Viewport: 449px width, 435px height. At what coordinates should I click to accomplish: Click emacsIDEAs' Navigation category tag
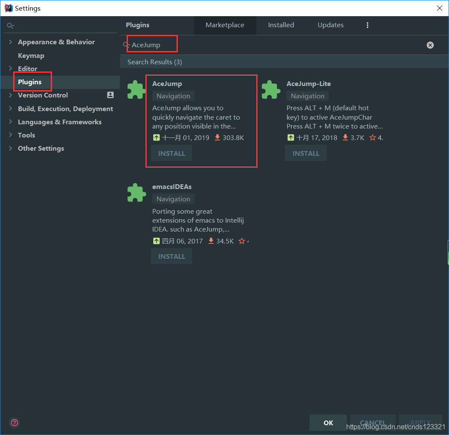coord(173,199)
